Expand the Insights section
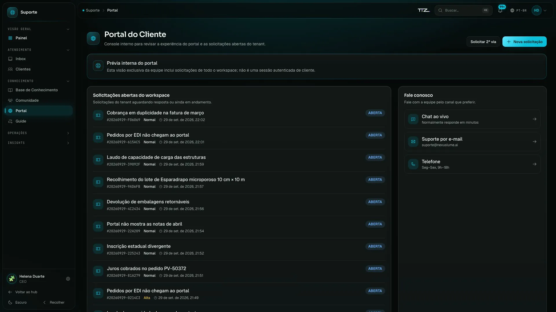Screen dimensions: 556x312 pyautogui.click(x=39, y=143)
